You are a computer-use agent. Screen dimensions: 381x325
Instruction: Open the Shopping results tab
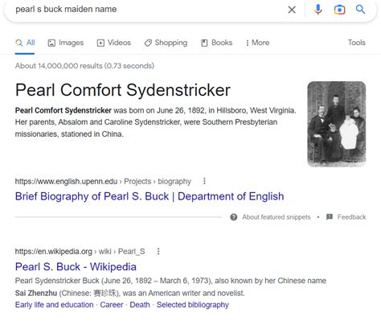[166, 43]
